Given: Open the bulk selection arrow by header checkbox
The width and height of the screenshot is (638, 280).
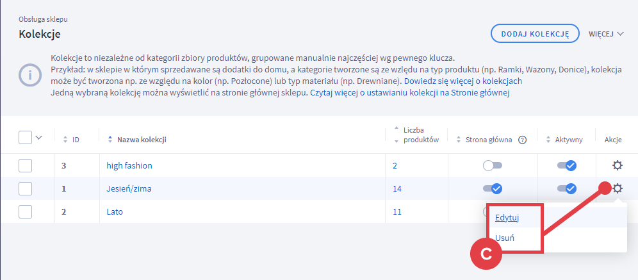Looking at the screenshot, I should [39, 138].
